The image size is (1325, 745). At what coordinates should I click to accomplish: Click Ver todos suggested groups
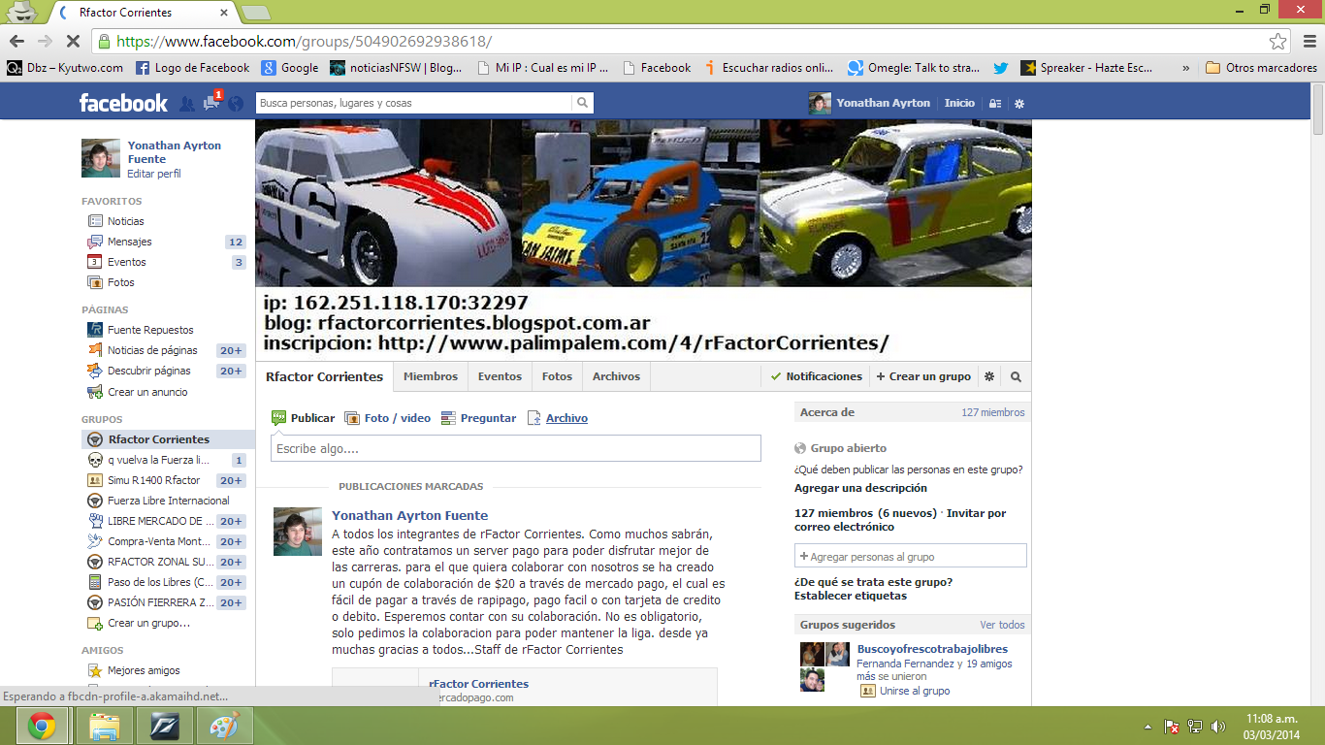coord(1002,625)
